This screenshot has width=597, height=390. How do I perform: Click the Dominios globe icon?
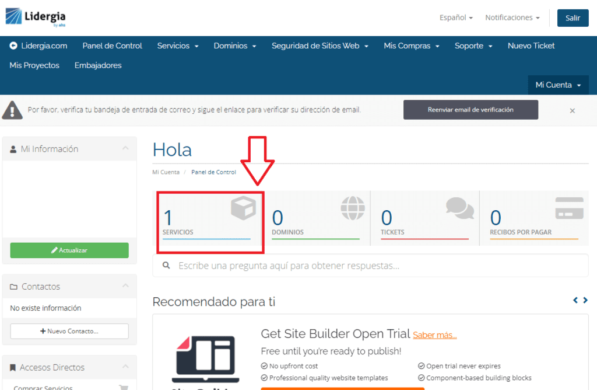point(353,208)
